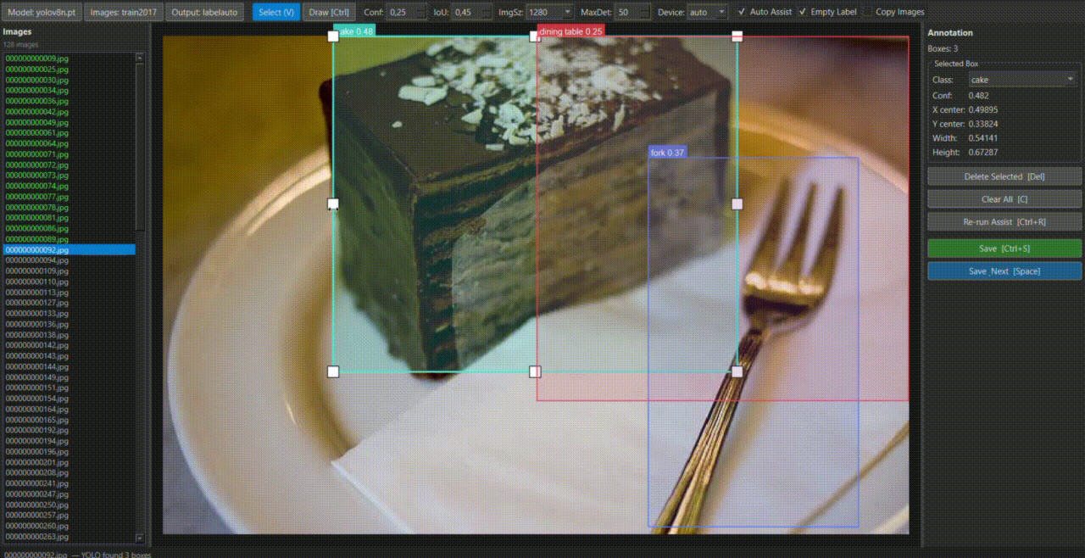1085x558 pixels.
Task: Open 000000000149.jpg in the image list
Action: 70,377
